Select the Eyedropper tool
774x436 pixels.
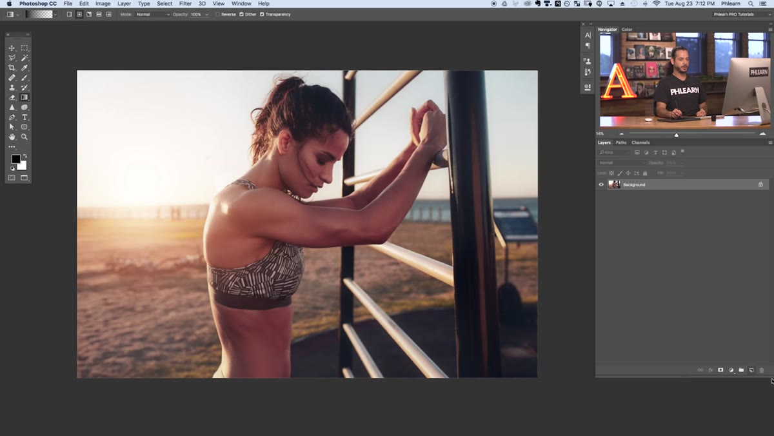click(25, 68)
